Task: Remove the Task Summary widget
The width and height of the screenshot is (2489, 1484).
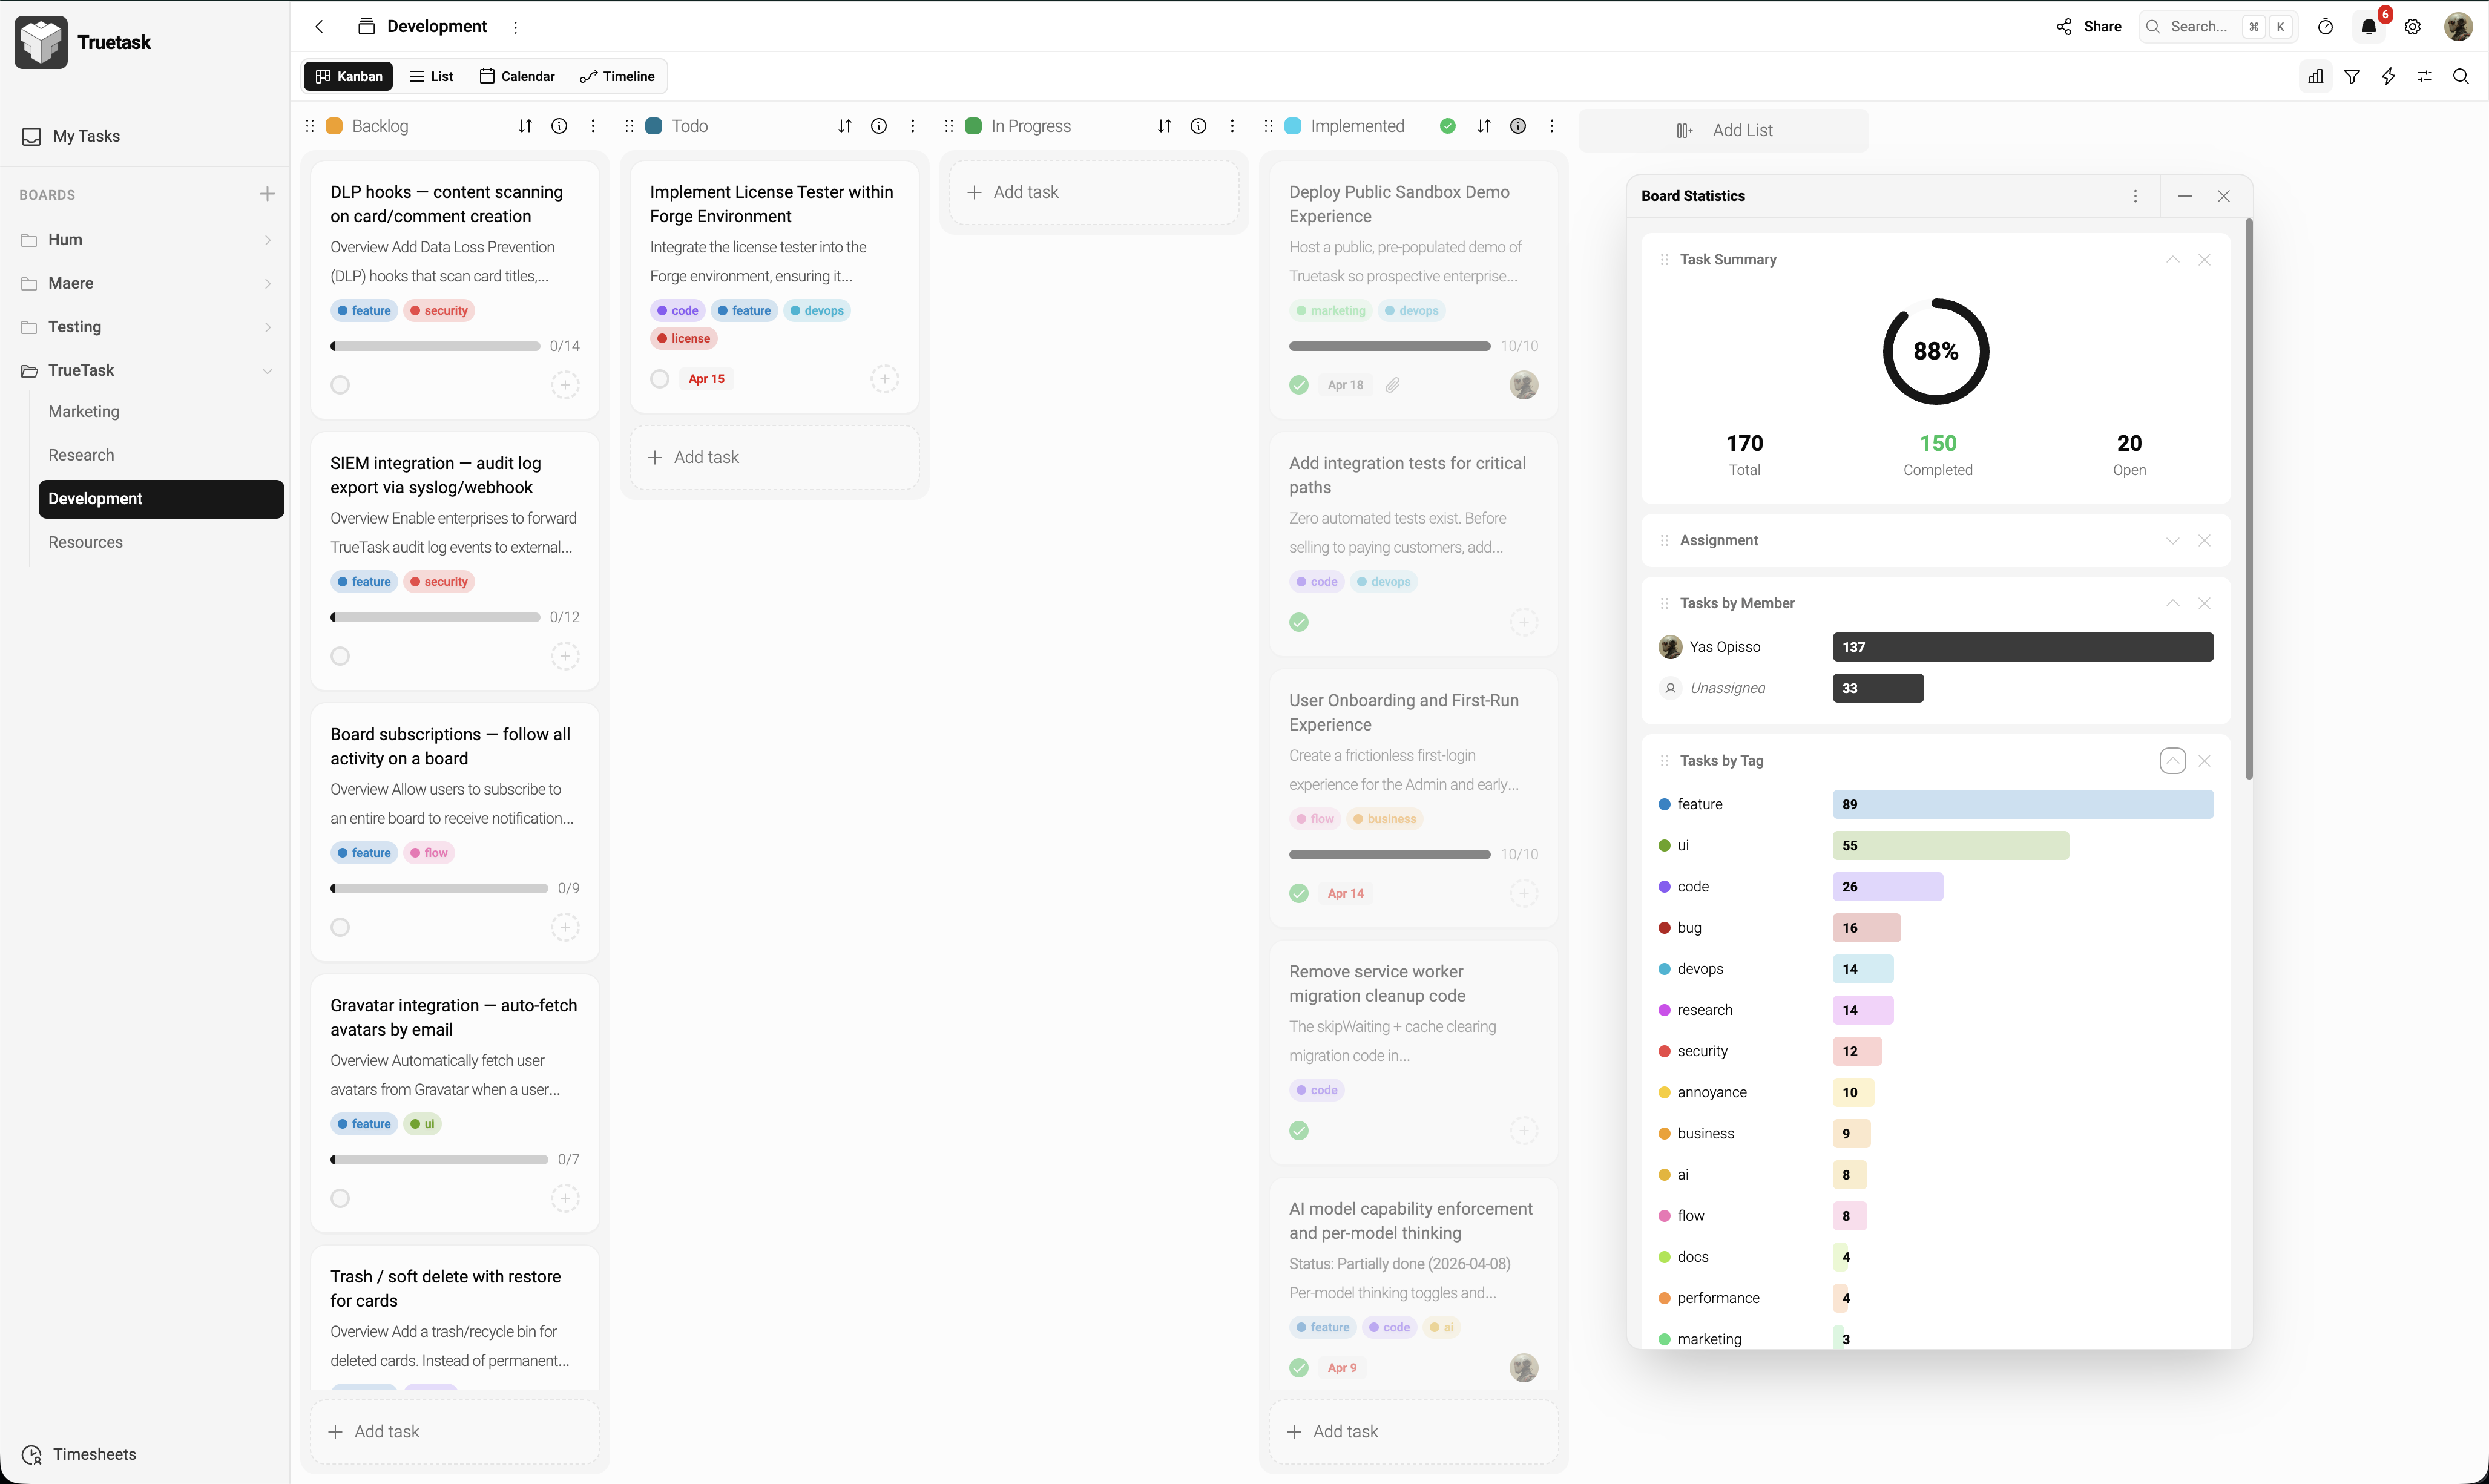Action: click(x=2204, y=260)
